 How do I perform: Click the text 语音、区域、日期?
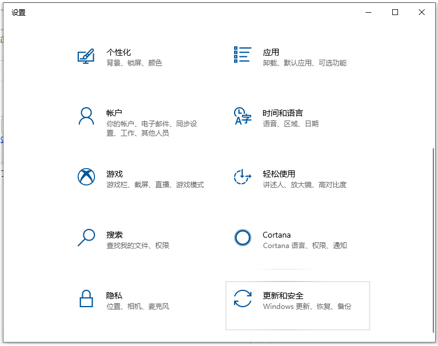(x=290, y=123)
